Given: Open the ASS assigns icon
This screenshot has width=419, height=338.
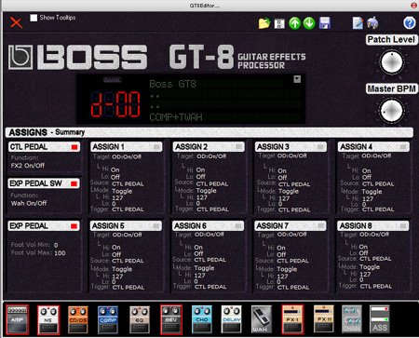Looking at the screenshot, I should 380,319.
